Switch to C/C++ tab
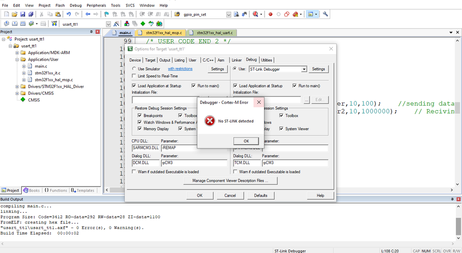The height and width of the screenshot is (253, 462). click(x=208, y=60)
